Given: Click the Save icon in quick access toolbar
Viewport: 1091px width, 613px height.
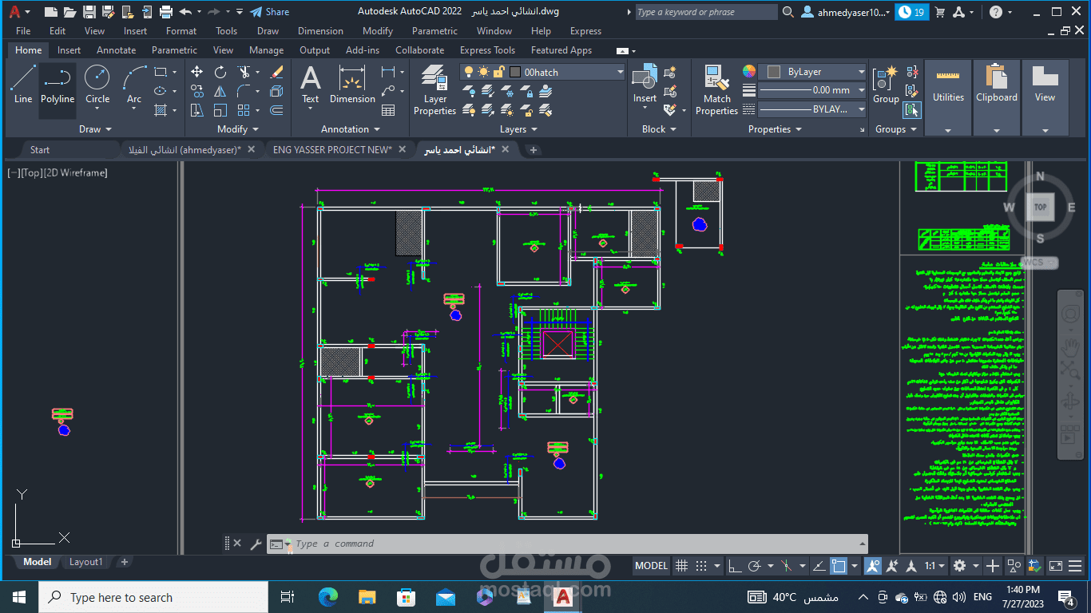Looking at the screenshot, I should tap(89, 12).
